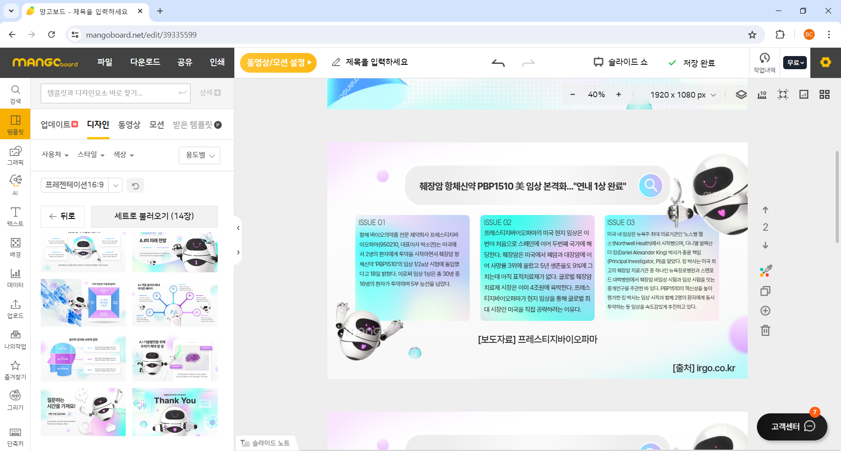Click the slide color palette brush icon
This screenshot has height=451, width=841.
pos(766,271)
